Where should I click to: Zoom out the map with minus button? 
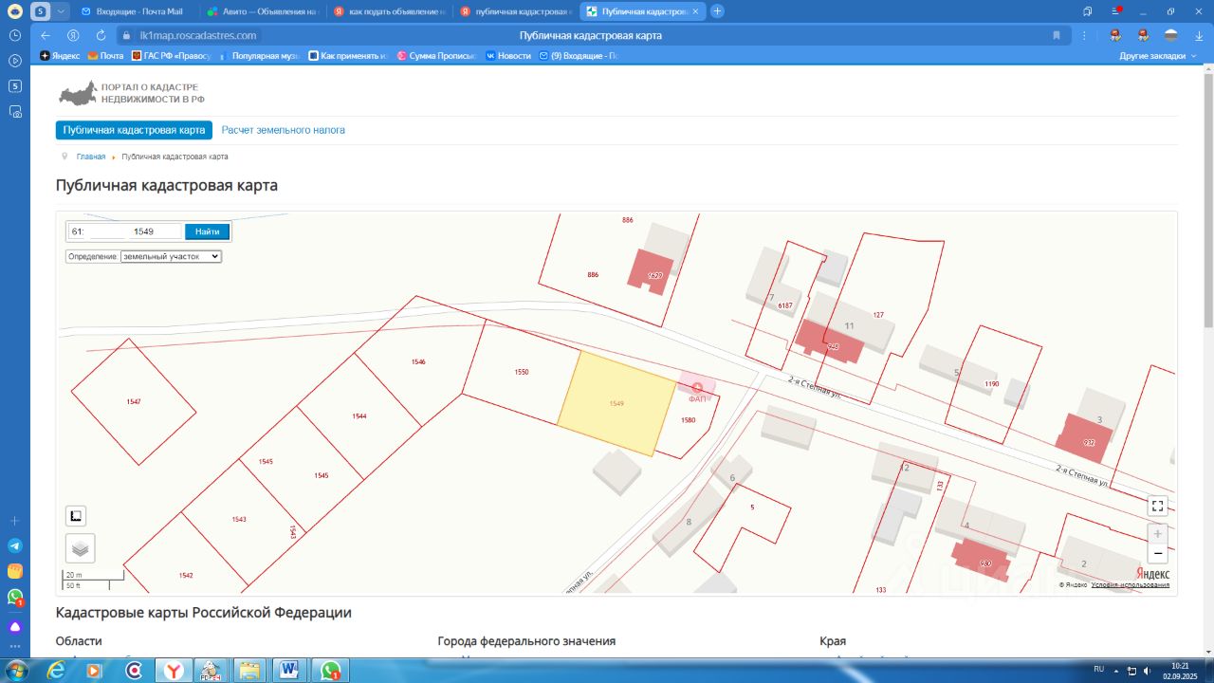tap(1157, 553)
